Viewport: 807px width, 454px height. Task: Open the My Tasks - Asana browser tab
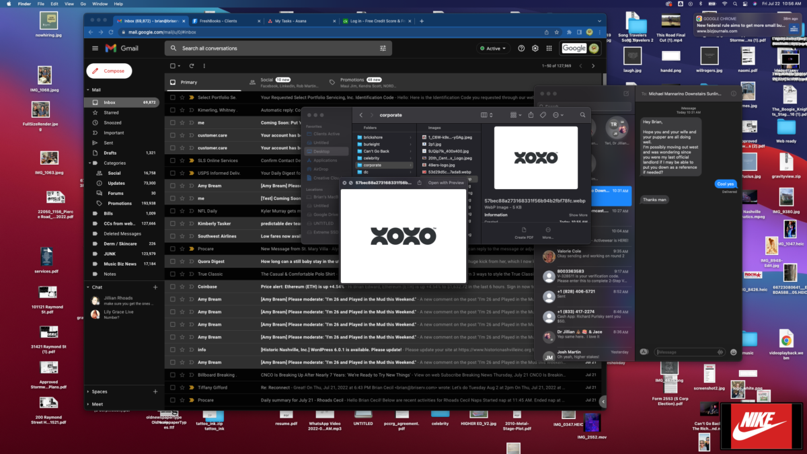301,21
